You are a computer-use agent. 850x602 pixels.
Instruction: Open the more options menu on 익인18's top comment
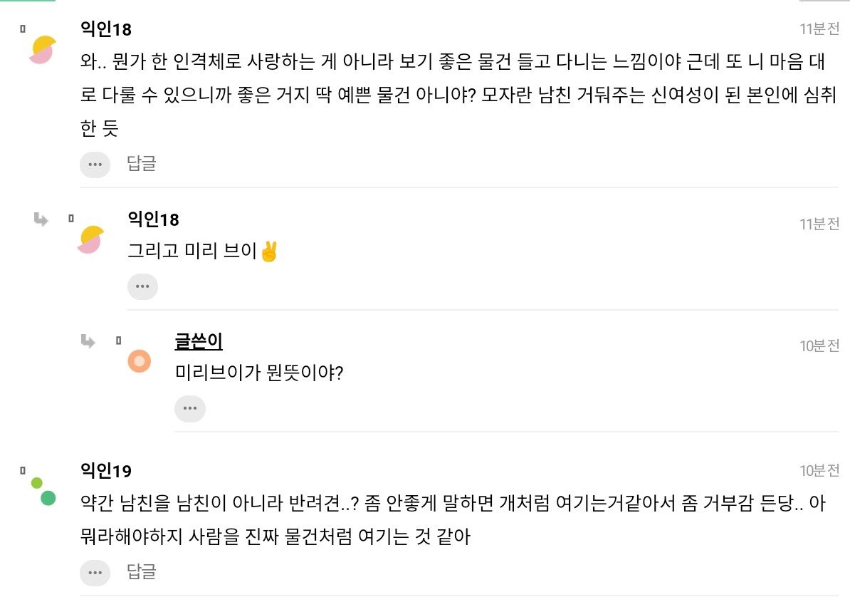95,165
